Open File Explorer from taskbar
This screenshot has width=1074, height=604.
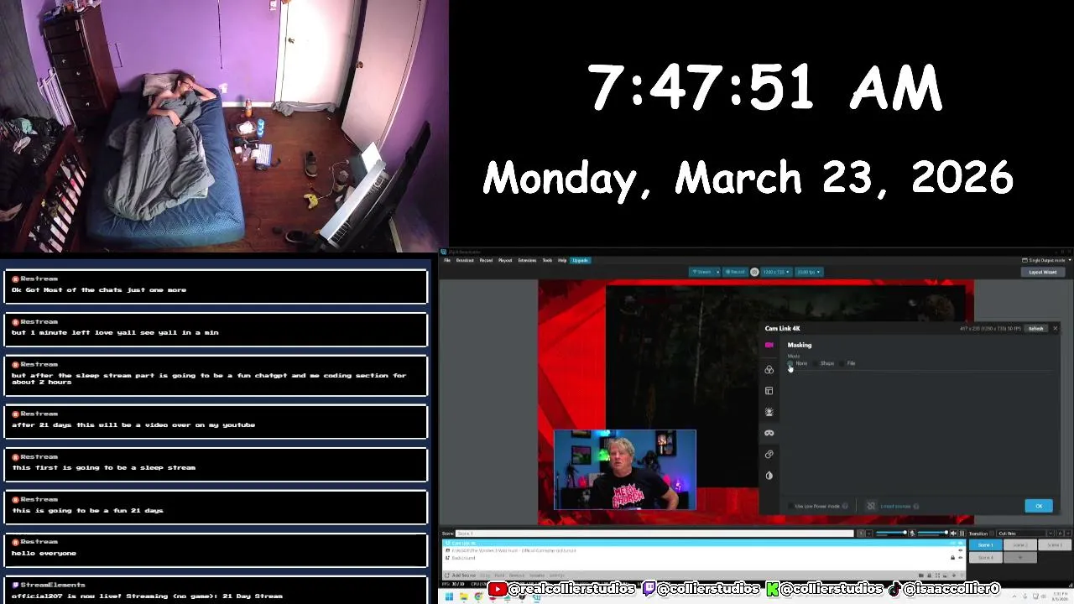[464, 596]
